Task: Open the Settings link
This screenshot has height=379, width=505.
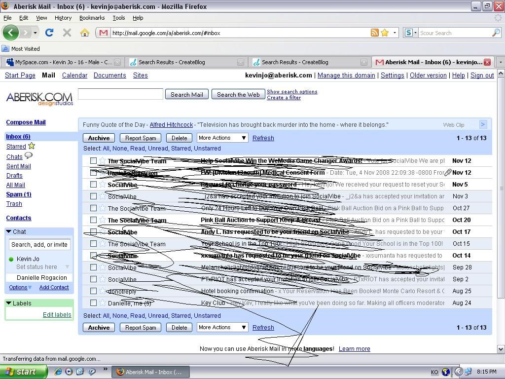Action: [x=392, y=76]
